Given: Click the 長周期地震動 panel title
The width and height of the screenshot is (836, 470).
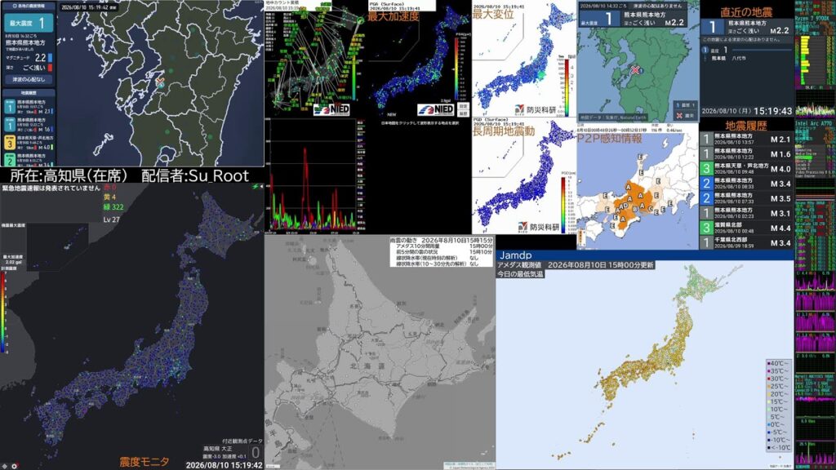Looking at the screenshot, I should (503, 131).
